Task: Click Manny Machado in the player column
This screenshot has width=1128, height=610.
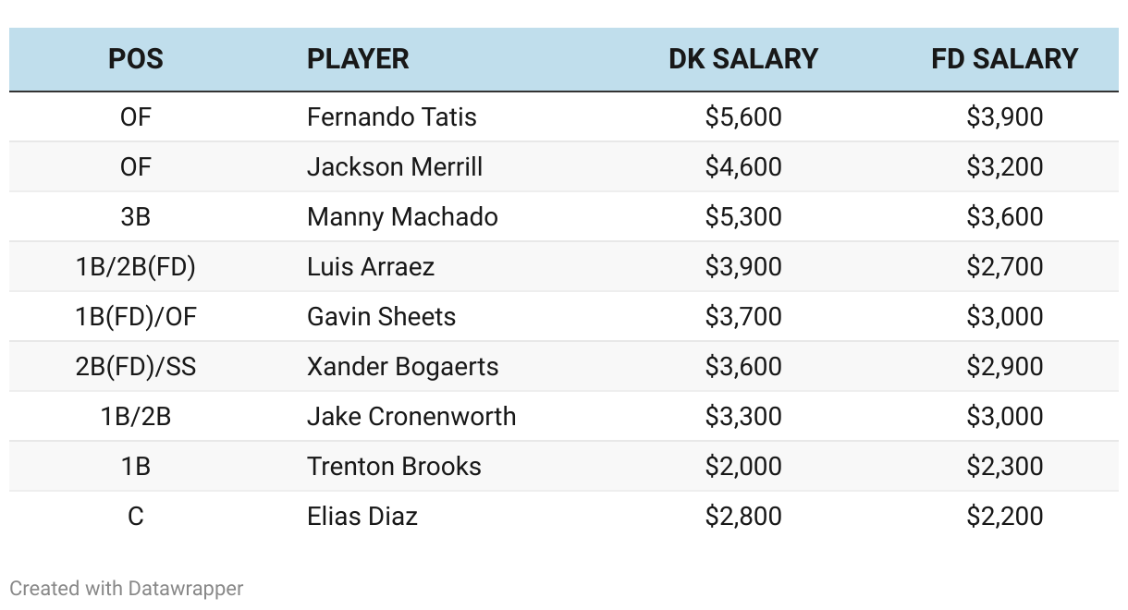Action: click(402, 217)
